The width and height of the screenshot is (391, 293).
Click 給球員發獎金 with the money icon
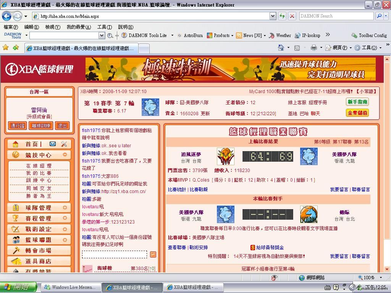point(267,247)
